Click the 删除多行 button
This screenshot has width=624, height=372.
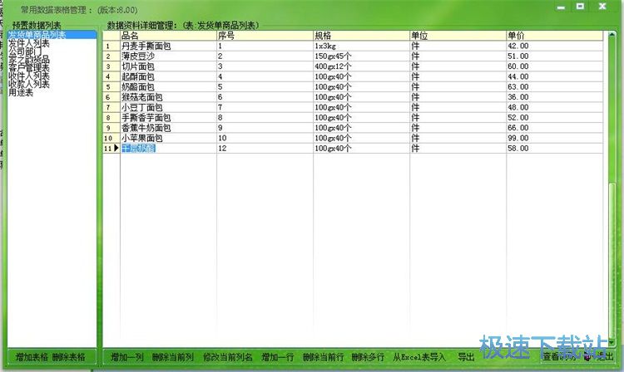pos(368,357)
